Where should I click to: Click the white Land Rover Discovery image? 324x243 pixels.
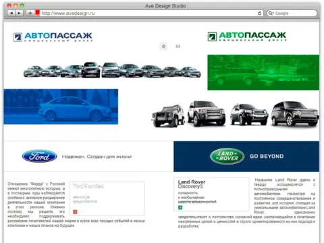(206, 113)
